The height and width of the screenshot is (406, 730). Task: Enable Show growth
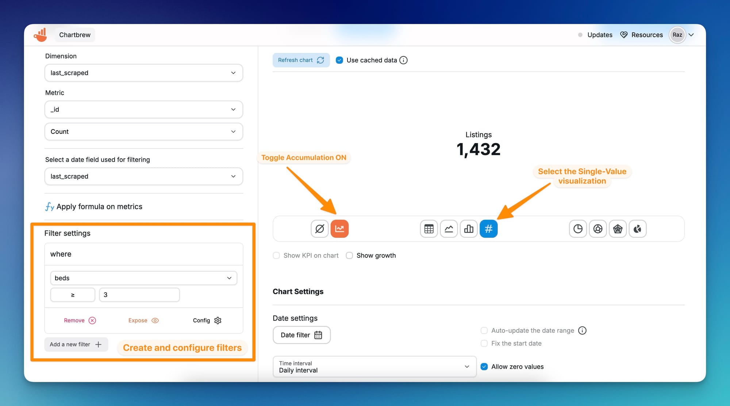pyautogui.click(x=349, y=255)
